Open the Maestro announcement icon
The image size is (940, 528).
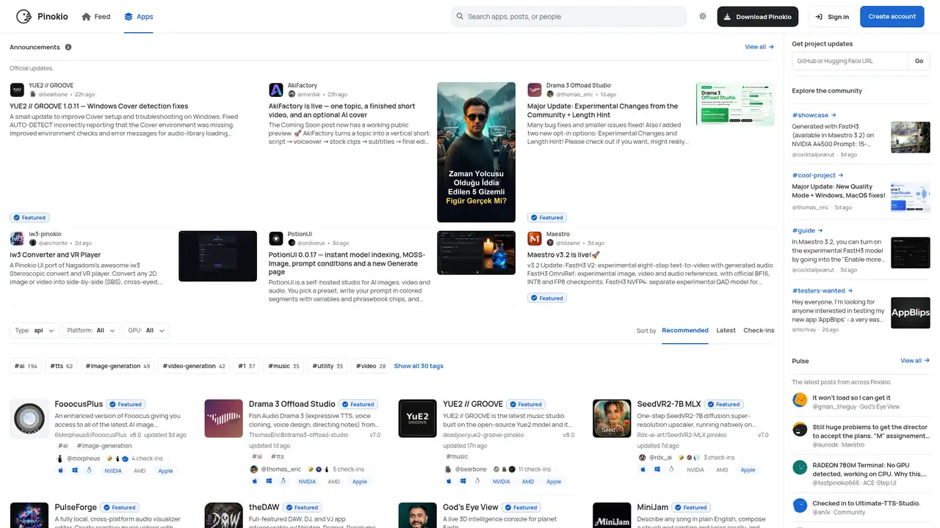point(535,238)
